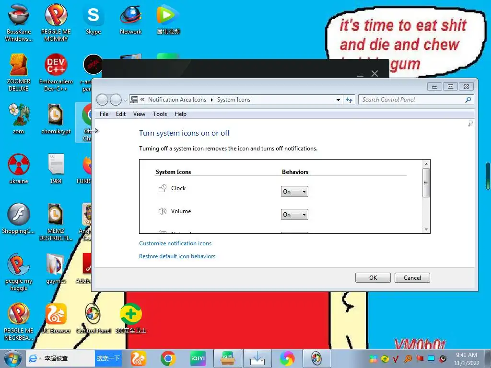Open the iQIYI box package taskbar icon
491x368 pixels.
tap(228, 358)
